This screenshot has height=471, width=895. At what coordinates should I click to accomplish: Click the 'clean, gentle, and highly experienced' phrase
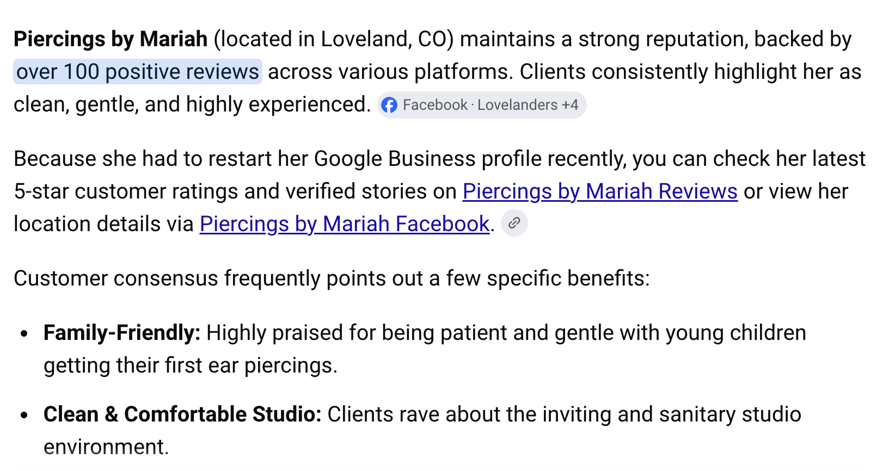coord(192,104)
